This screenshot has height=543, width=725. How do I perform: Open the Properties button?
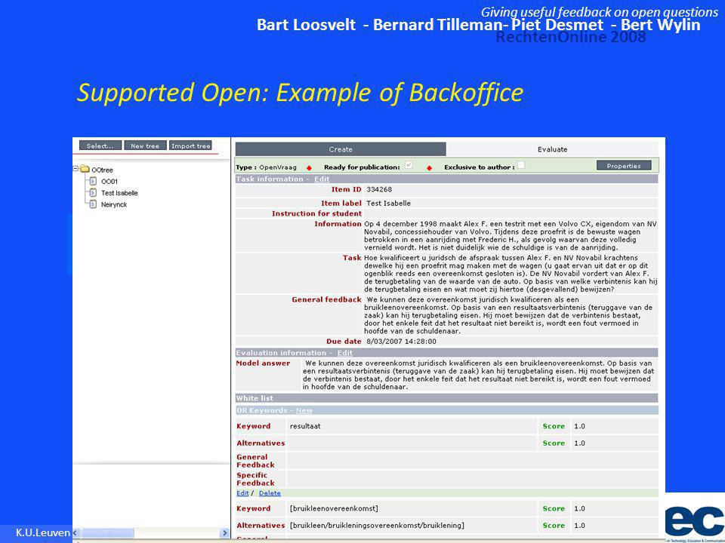tap(624, 166)
